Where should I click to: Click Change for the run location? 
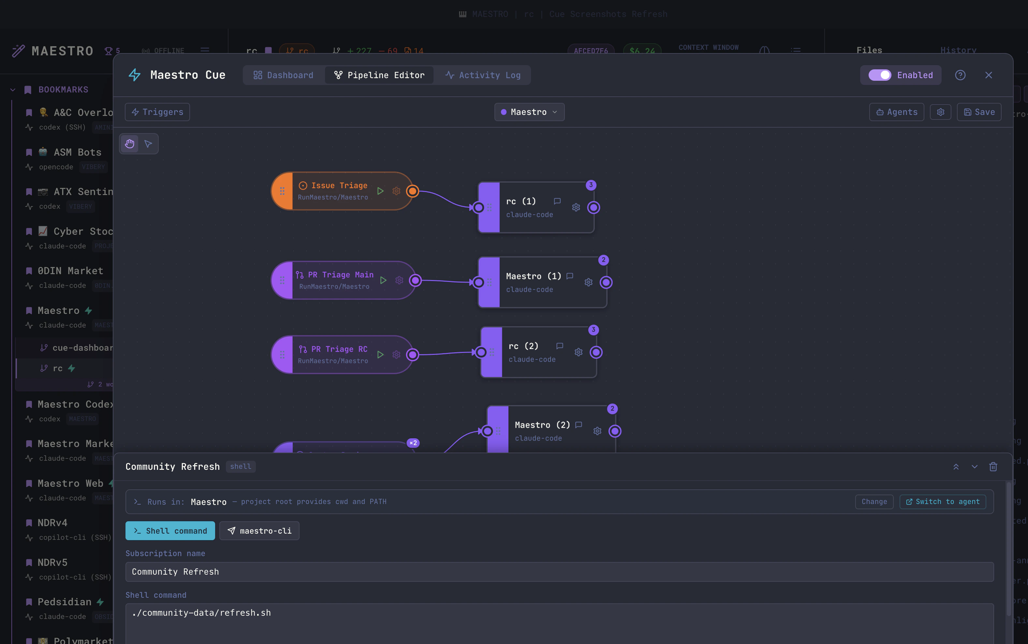(x=874, y=502)
